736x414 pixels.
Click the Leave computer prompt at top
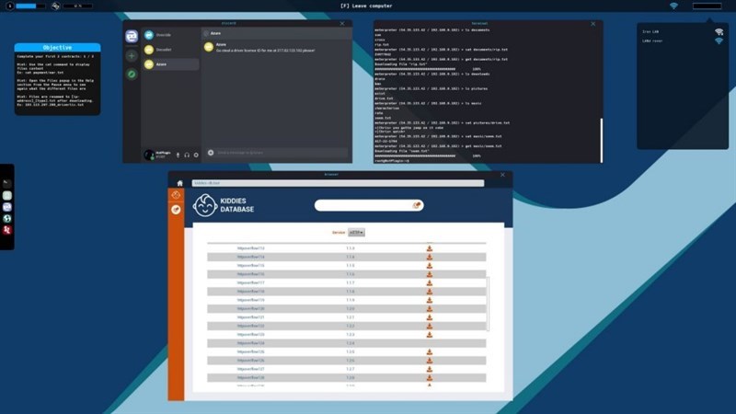366,6
